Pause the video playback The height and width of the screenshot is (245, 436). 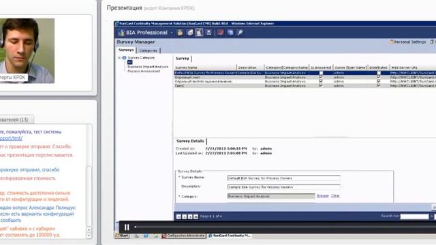coord(127,227)
